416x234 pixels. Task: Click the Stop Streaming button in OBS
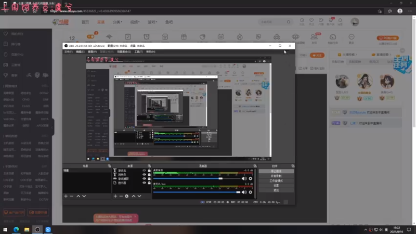276,172
